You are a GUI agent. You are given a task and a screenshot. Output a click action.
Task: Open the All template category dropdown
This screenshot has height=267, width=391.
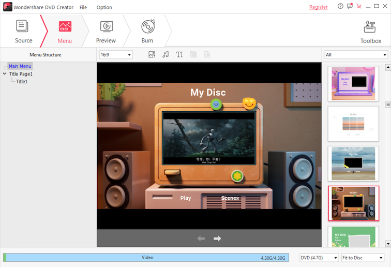(356, 55)
